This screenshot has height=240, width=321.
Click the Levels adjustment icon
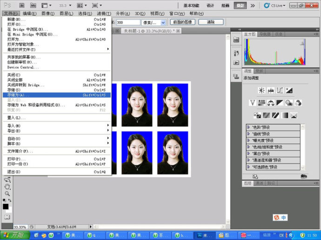tap(271, 91)
